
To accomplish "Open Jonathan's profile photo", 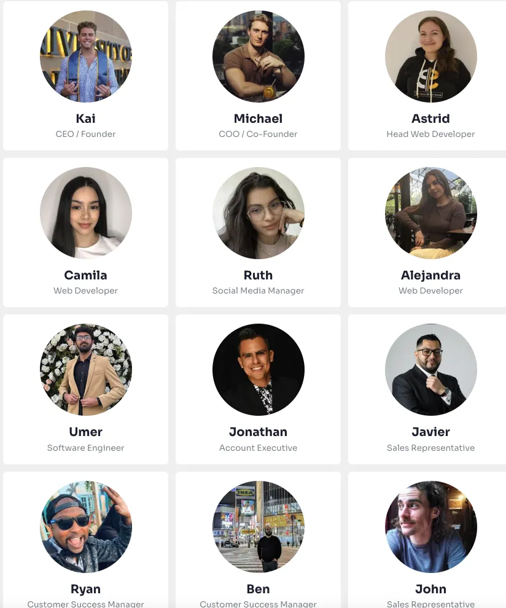I will (x=259, y=370).
